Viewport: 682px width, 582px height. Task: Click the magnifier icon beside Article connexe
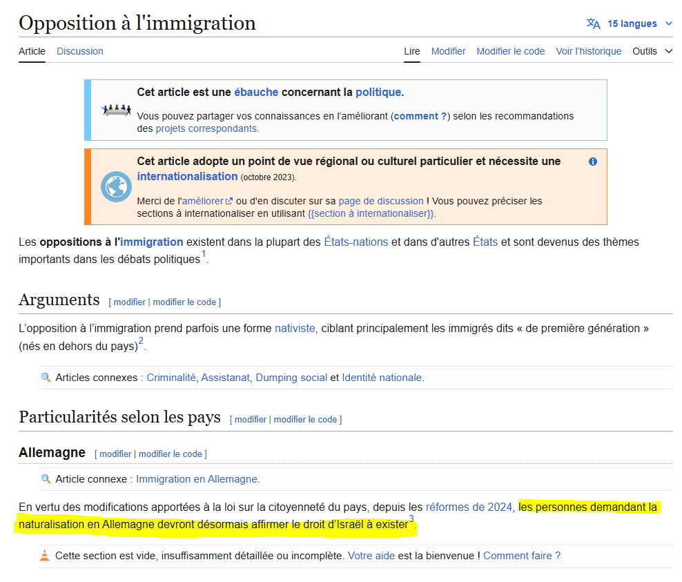tap(46, 478)
